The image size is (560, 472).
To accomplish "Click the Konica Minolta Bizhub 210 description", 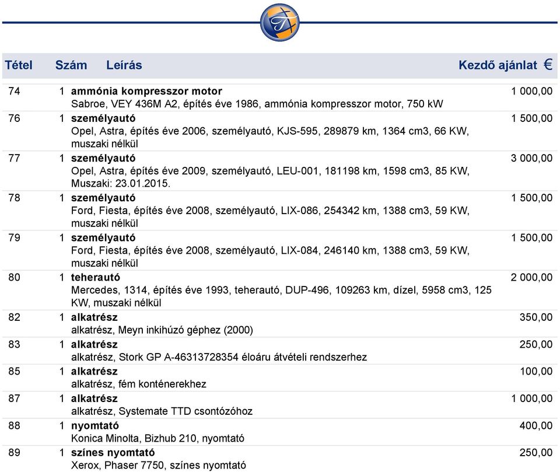I will click(158, 438).
